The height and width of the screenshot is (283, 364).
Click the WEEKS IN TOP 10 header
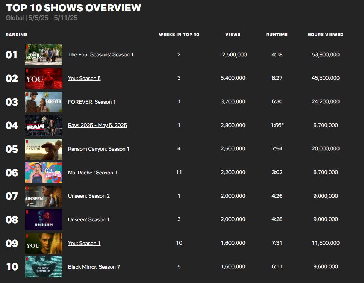tap(179, 35)
